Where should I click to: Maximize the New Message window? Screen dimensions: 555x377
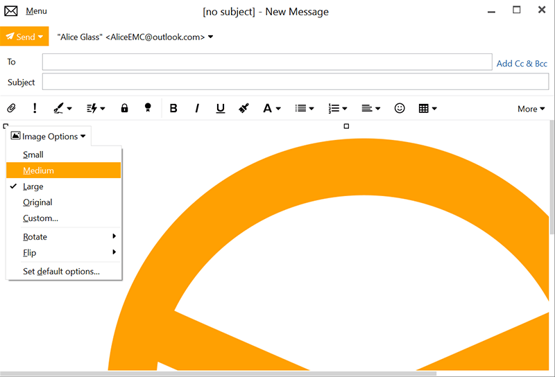click(x=517, y=10)
